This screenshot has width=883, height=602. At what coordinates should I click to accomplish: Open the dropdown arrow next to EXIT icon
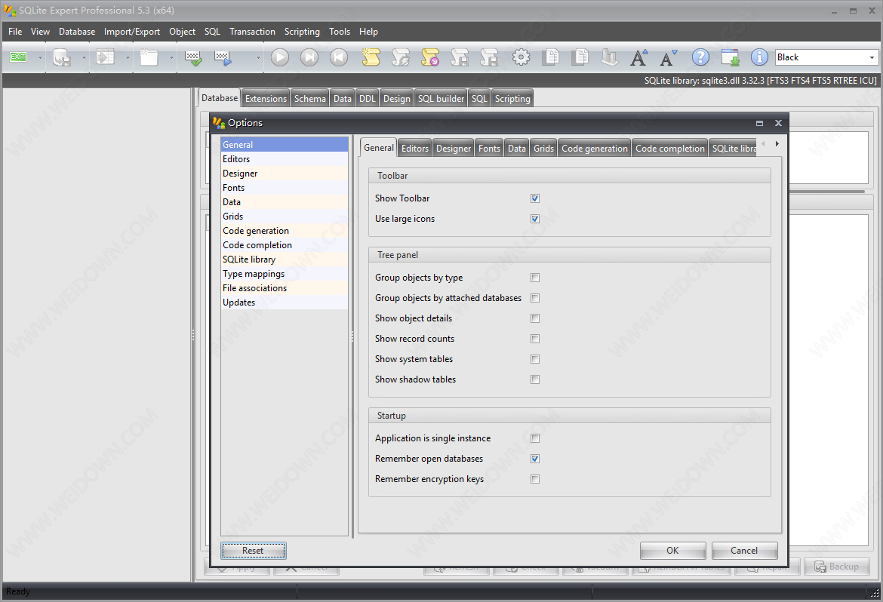(x=40, y=57)
